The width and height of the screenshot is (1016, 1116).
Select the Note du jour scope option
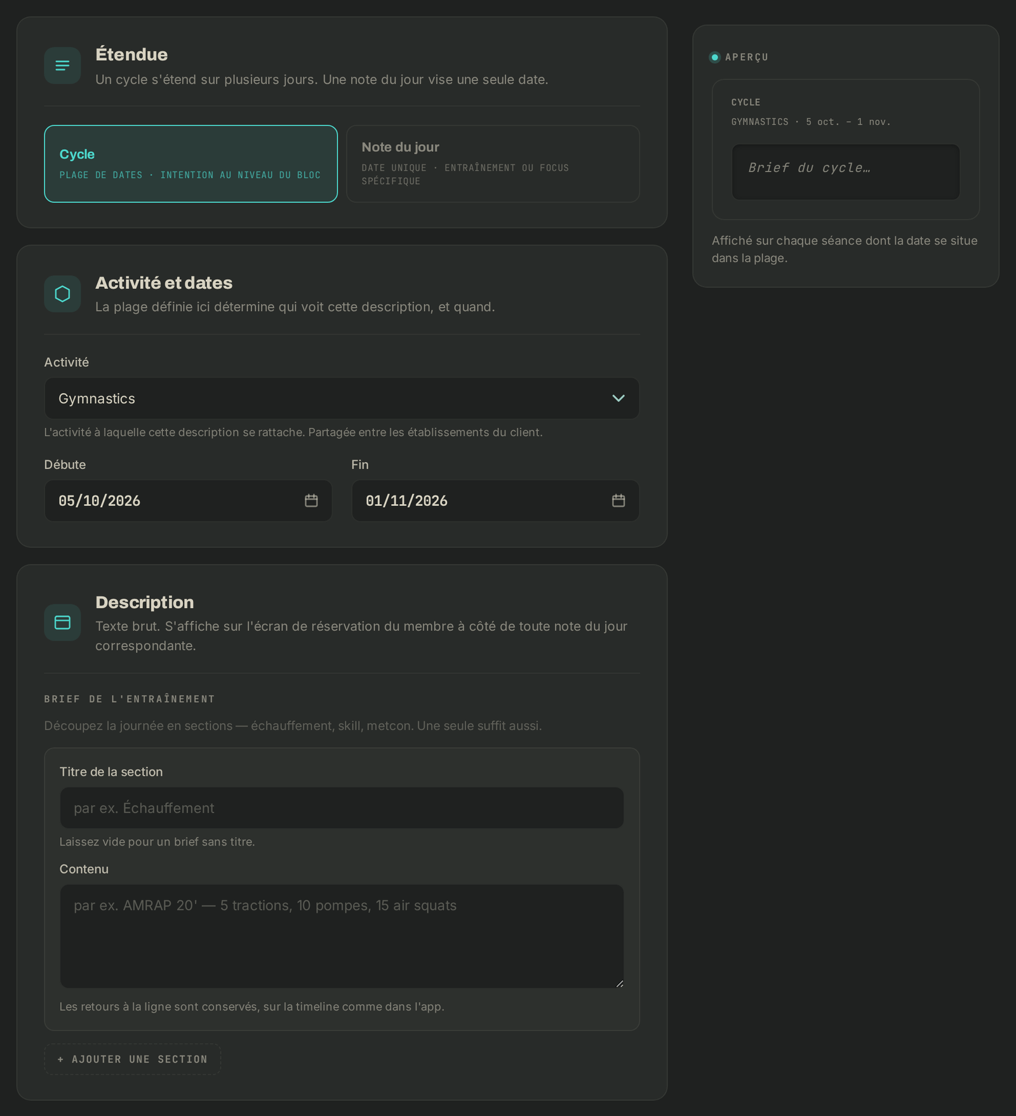click(x=493, y=164)
